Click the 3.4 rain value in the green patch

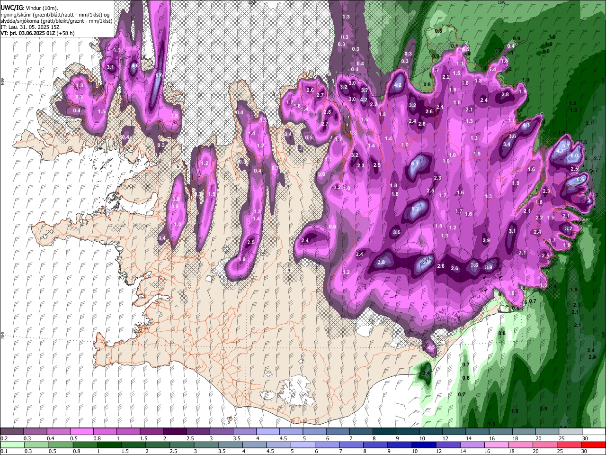[x=426, y=373]
